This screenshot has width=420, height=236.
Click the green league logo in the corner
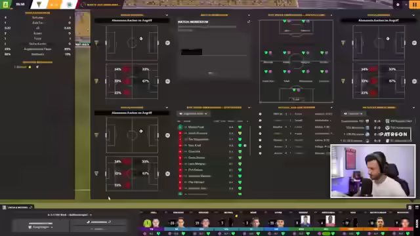tap(6, 5)
